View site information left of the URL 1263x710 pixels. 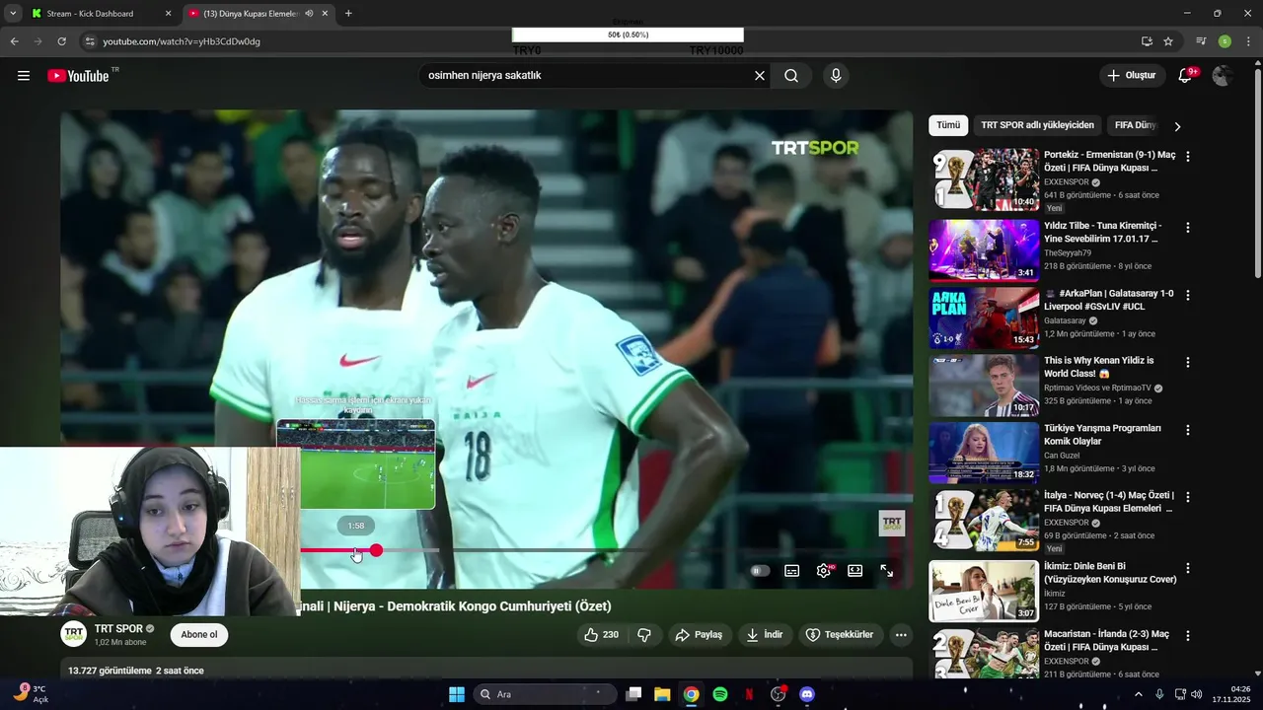(90, 41)
